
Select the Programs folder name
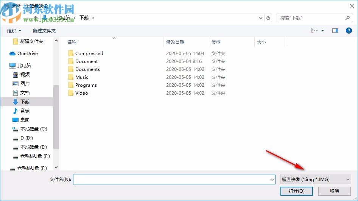[86, 85]
